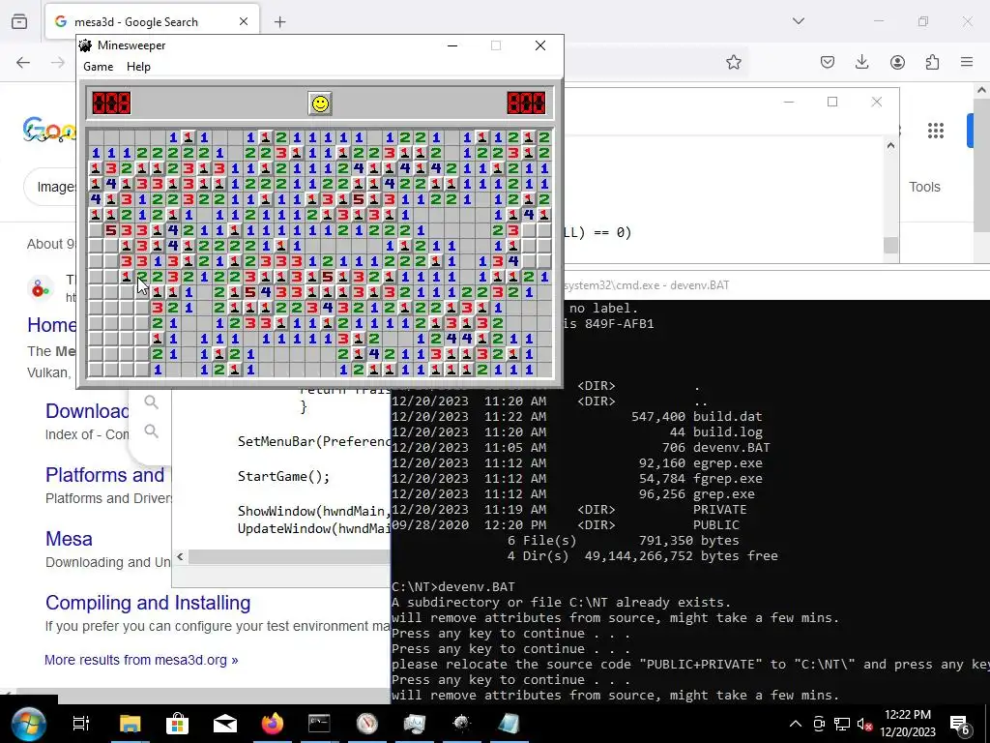The height and width of the screenshot is (743, 990).
Task: Click the Tools button in Google Search
Action: 924,187
